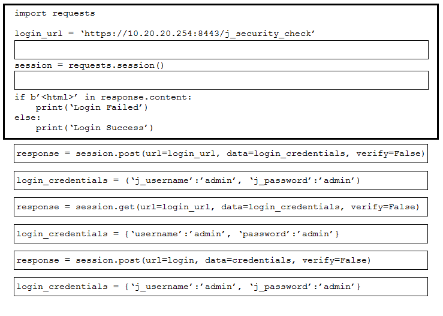This screenshot has height=316, width=443.
Task: Select the empty slot beneath the login_url line
Action: coord(221,50)
